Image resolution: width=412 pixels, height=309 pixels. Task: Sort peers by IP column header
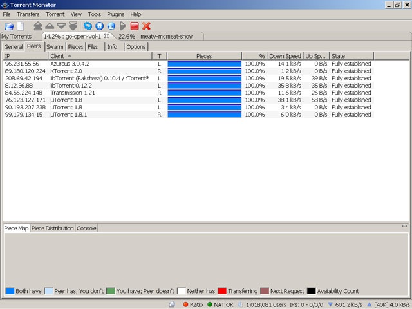coord(24,56)
